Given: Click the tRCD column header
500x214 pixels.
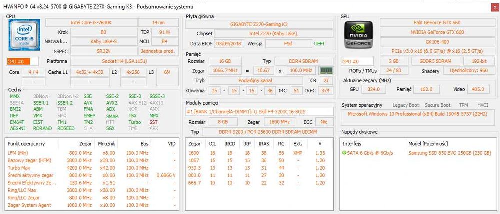Looking at the screenshot, I should 230,143.
